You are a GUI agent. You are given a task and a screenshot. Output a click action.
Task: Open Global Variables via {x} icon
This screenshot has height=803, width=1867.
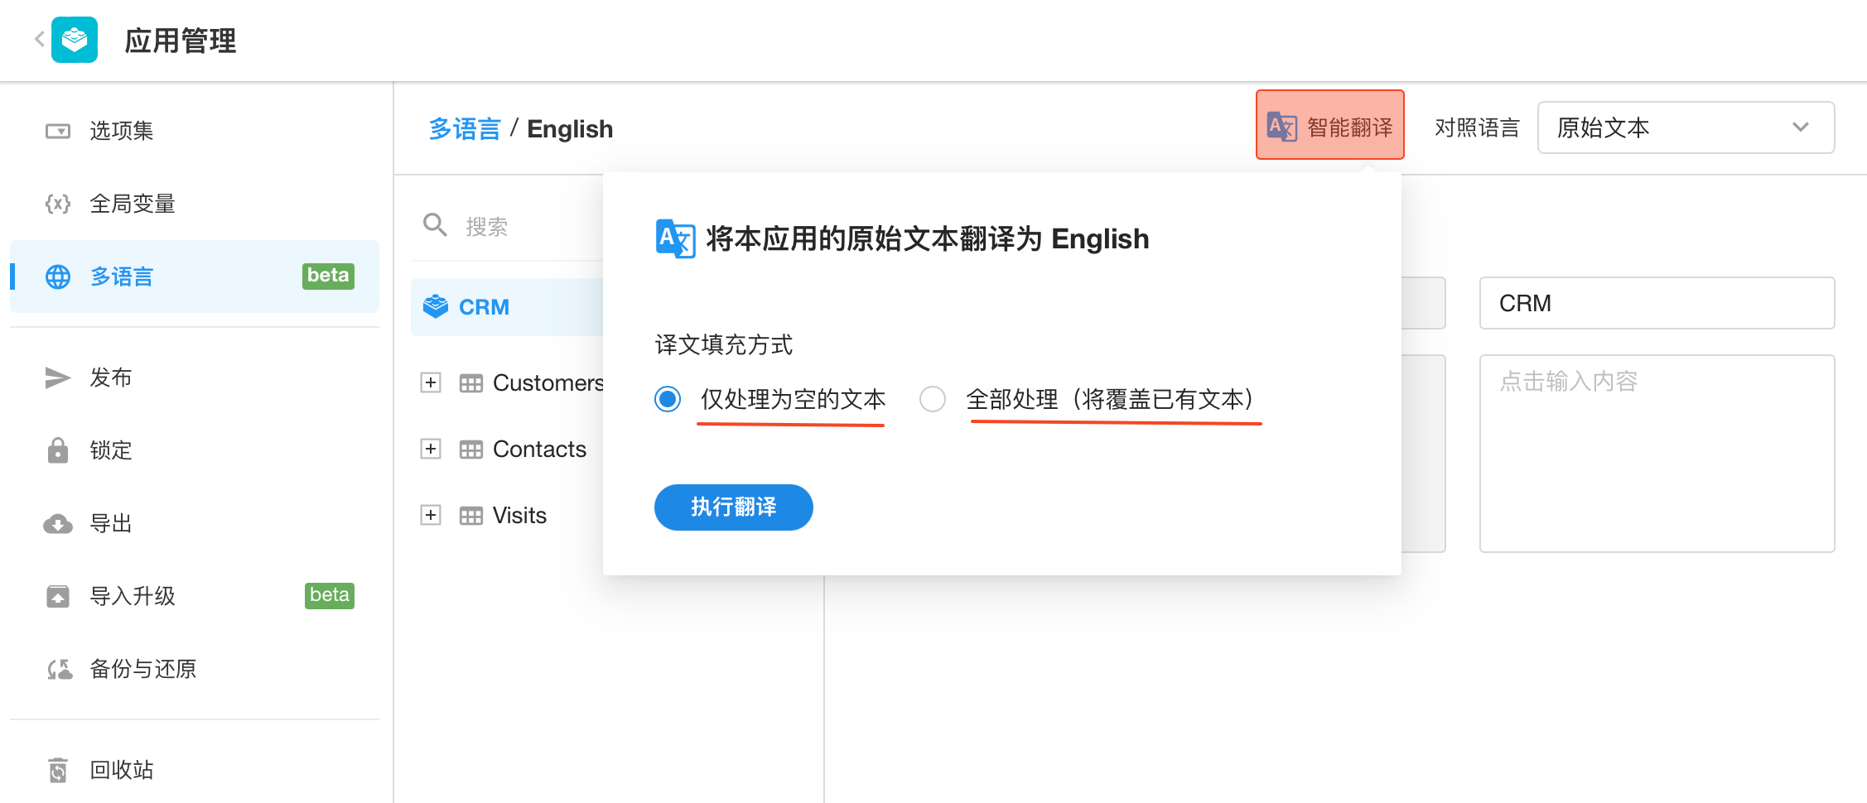[x=57, y=204]
